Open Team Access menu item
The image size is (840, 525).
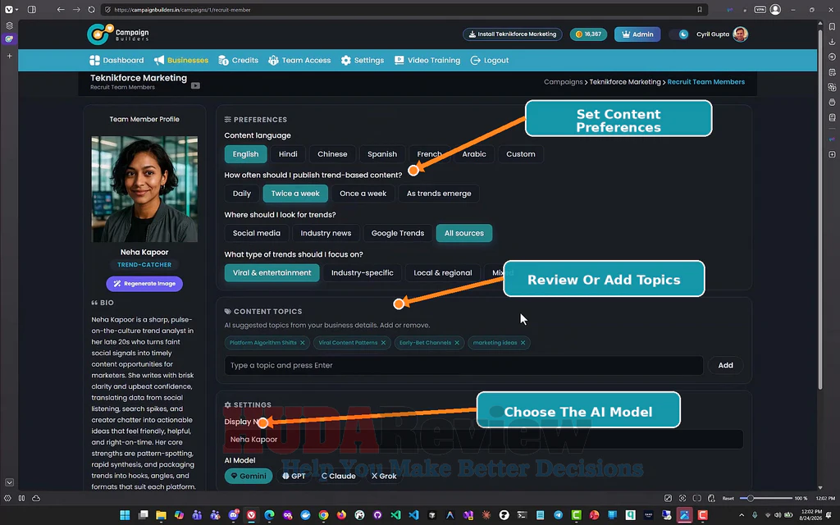[299, 61]
